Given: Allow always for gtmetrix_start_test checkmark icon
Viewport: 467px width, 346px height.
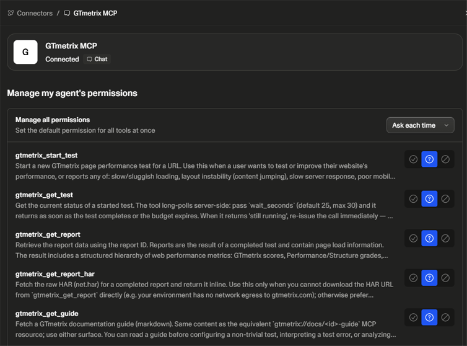Looking at the screenshot, I should point(413,159).
